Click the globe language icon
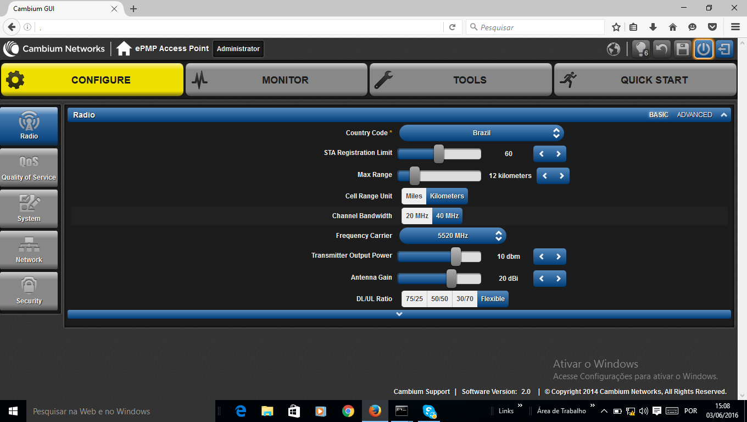The height and width of the screenshot is (422, 747). [614, 49]
